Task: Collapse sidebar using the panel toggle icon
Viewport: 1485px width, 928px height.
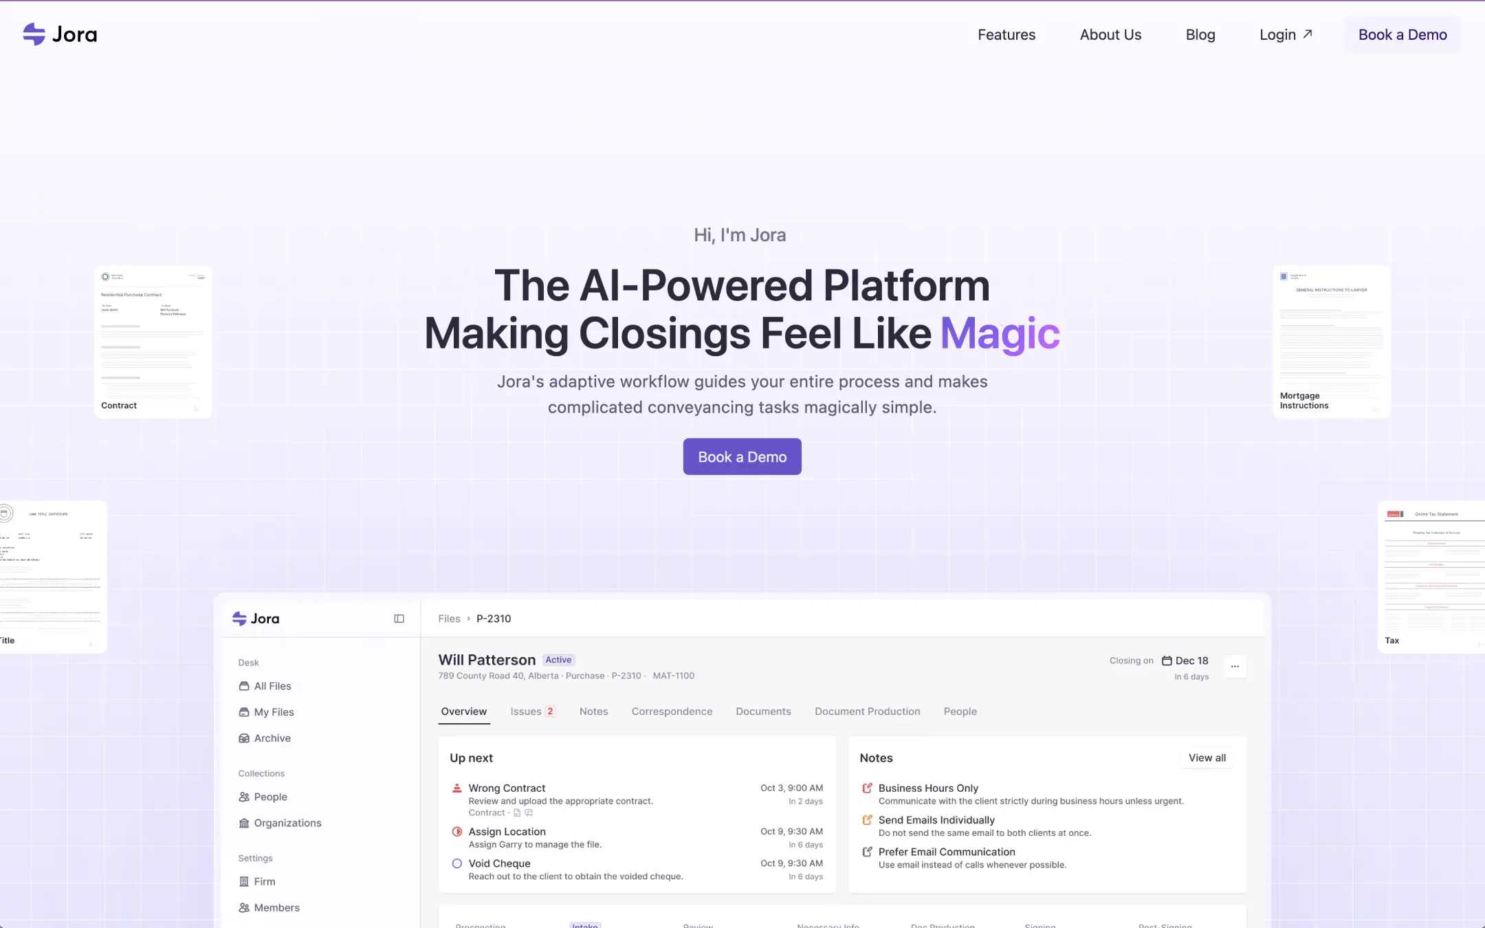Action: 399,619
